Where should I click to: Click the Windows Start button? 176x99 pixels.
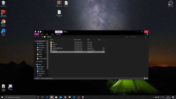point(2,97)
